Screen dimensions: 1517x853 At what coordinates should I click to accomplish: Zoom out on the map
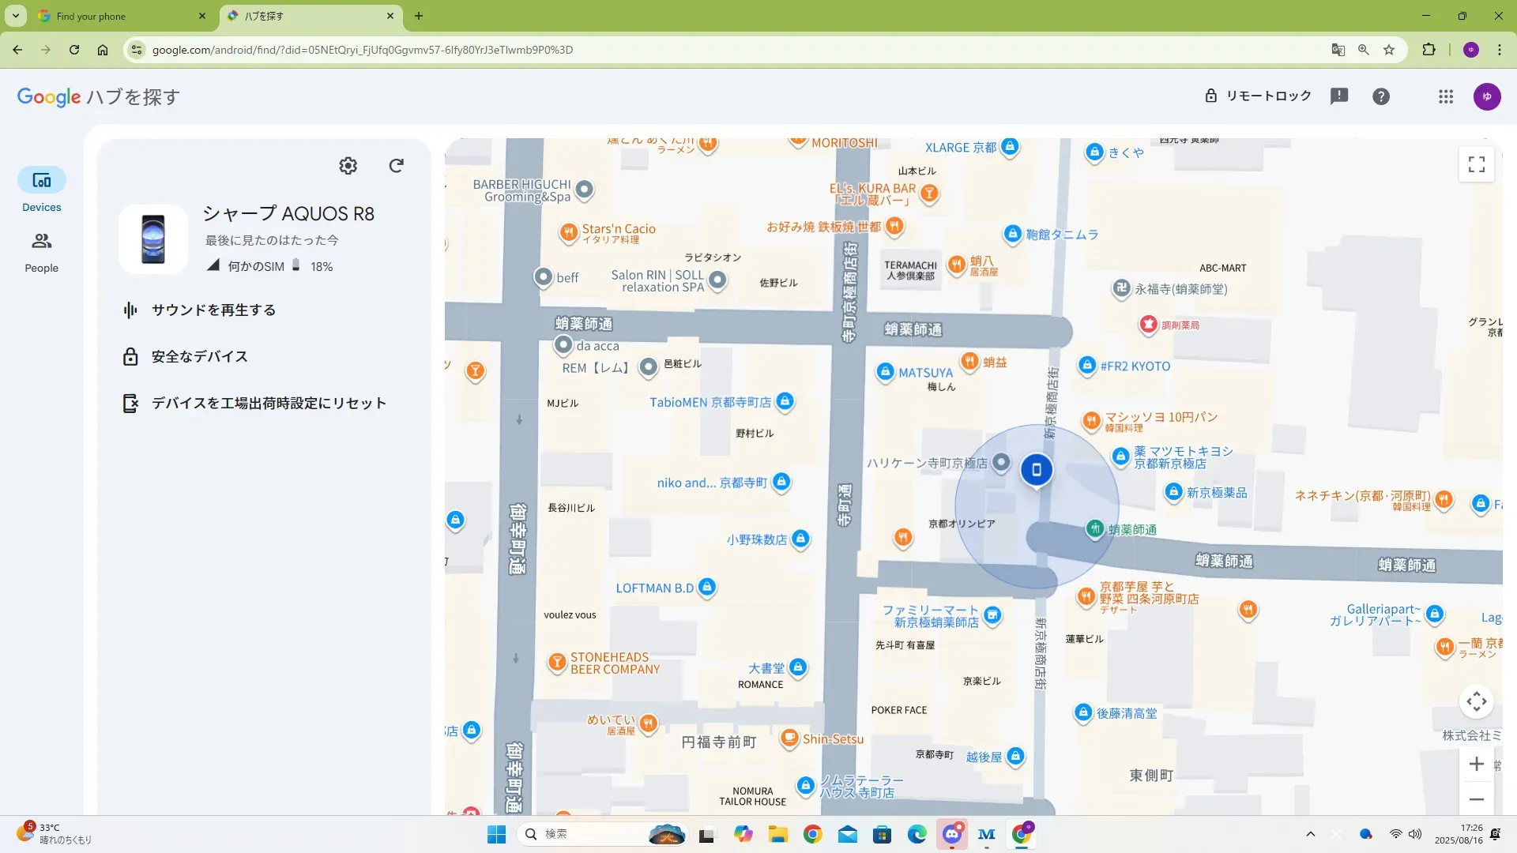pyautogui.click(x=1476, y=799)
